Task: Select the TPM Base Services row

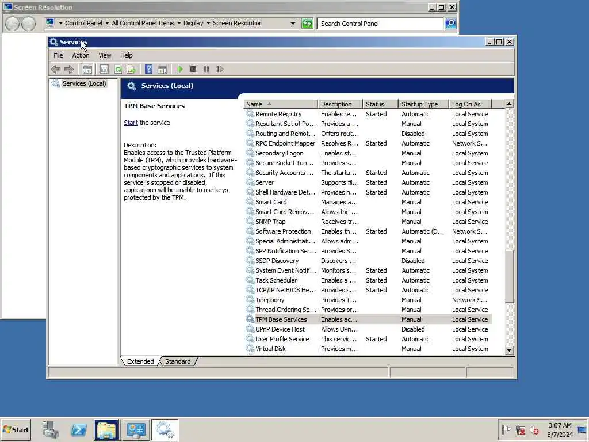Action: pos(368,319)
